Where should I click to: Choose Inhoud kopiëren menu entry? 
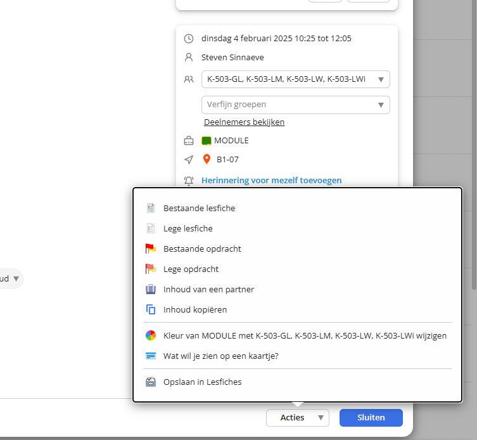point(195,309)
